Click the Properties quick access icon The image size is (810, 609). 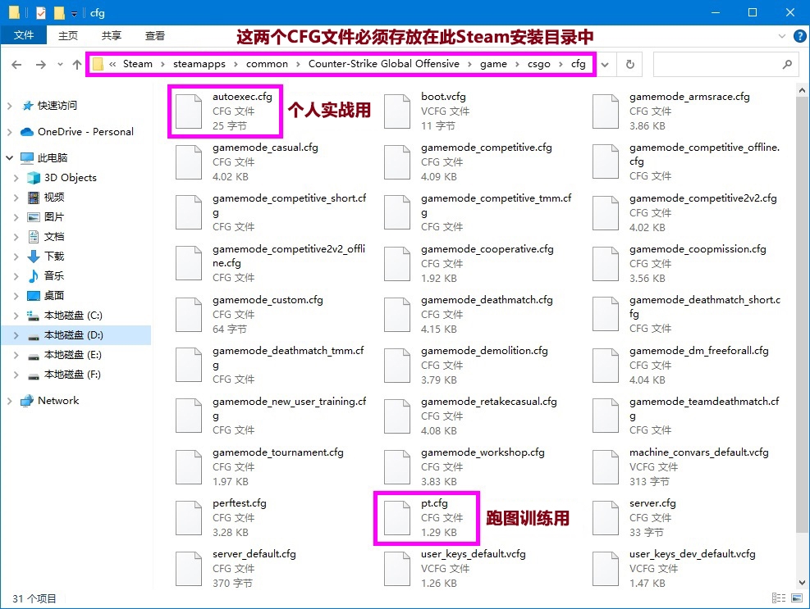tap(41, 13)
